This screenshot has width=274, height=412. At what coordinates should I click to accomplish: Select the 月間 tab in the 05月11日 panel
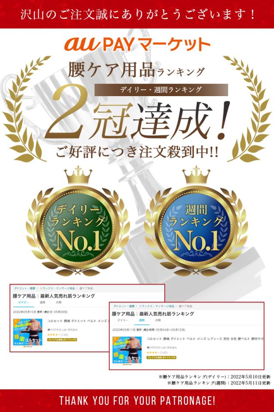(158, 320)
